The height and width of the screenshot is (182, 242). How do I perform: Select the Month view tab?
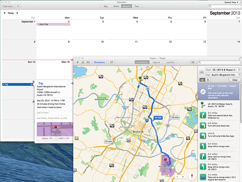(x=127, y=6)
